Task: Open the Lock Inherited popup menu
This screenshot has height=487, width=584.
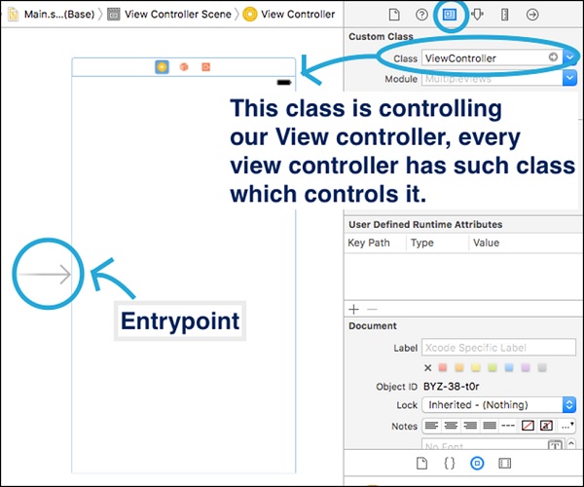Action: coord(568,404)
